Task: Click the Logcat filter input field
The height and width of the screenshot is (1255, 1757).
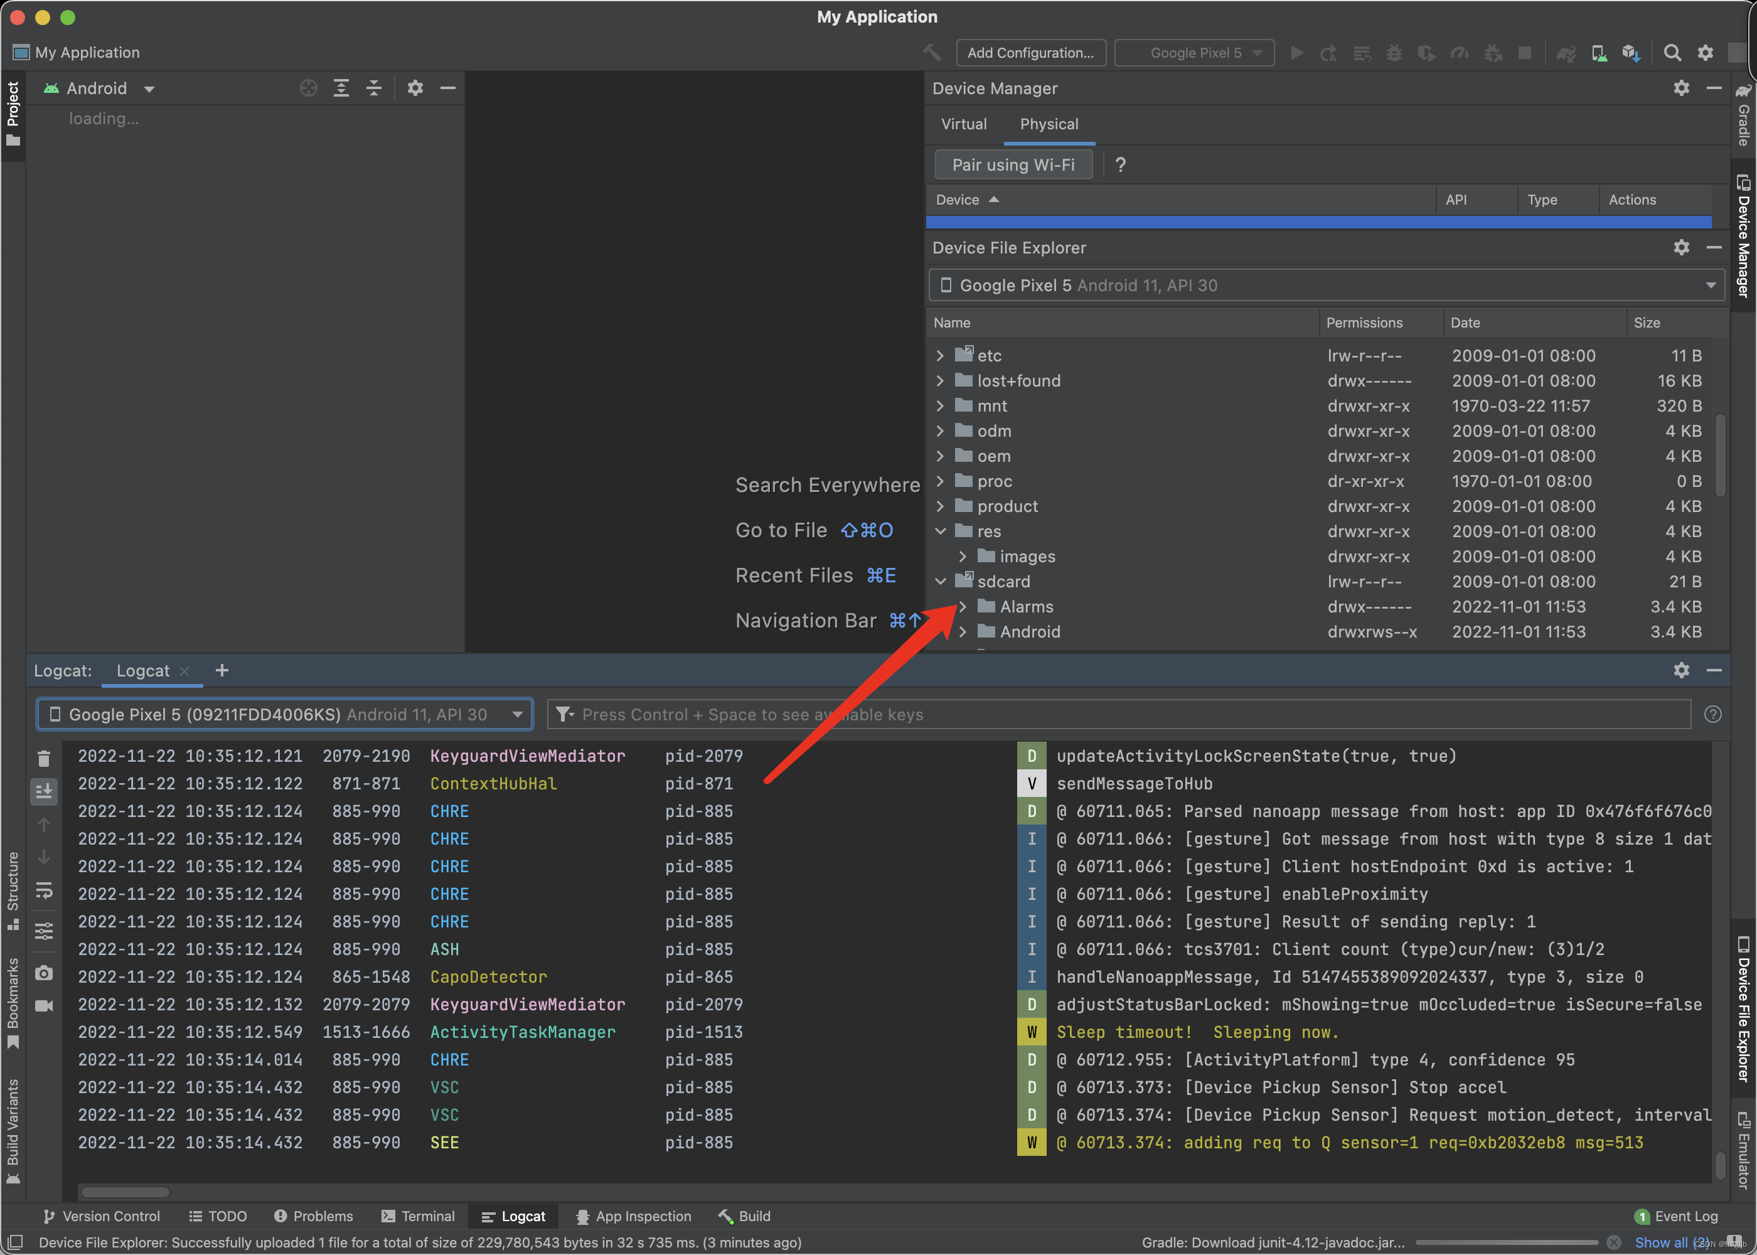Action: (x=1119, y=714)
